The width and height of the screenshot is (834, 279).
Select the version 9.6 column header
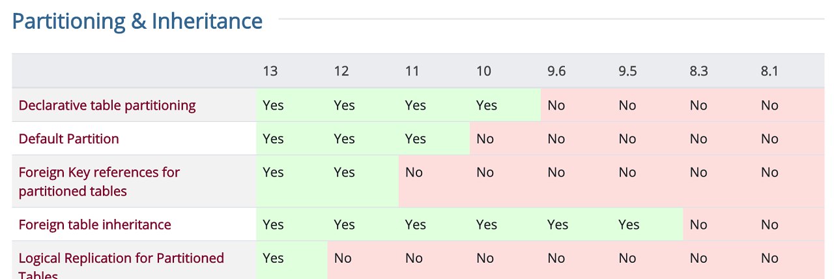(x=556, y=71)
